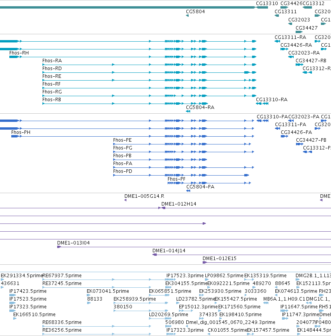The image size is (331, 336).
Task: Select the DME1-012H14 clone label
Action: coord(179,204)
